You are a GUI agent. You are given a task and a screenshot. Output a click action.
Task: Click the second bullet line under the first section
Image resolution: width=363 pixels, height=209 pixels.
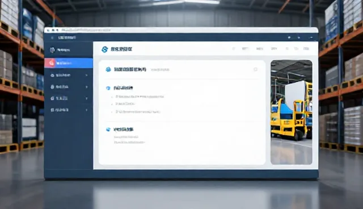pyautogui.click(x=125, y=104)
